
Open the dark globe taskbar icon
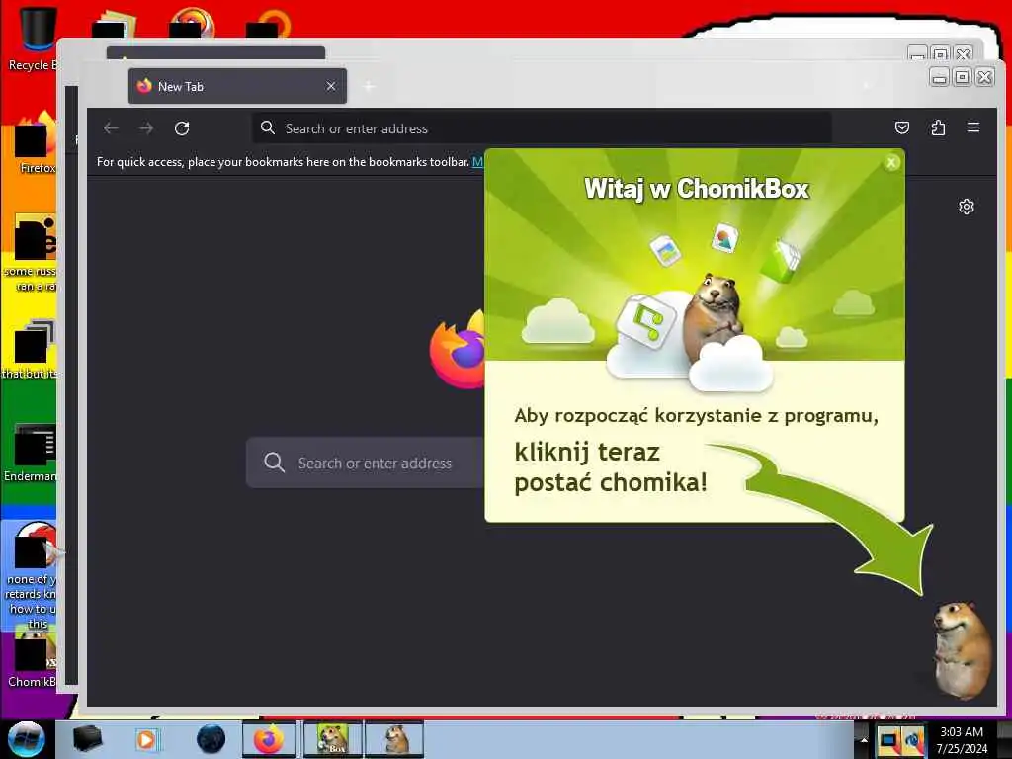pyautogui.click(x=211, y=739)
